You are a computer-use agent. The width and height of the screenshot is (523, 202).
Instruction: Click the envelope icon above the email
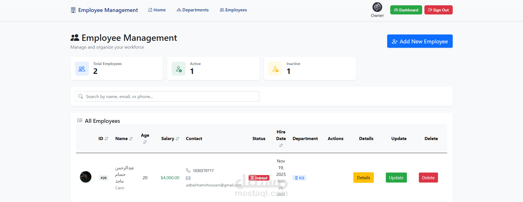pos(188,178)
